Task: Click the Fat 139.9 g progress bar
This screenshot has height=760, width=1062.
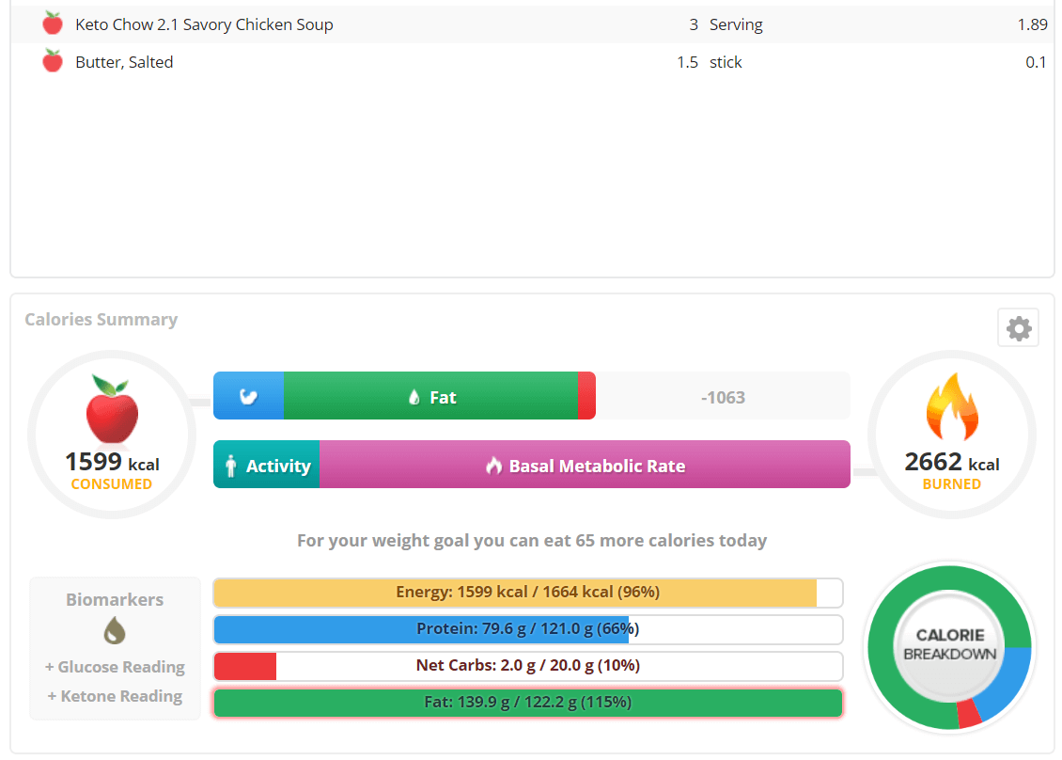Action: [528, 703]
